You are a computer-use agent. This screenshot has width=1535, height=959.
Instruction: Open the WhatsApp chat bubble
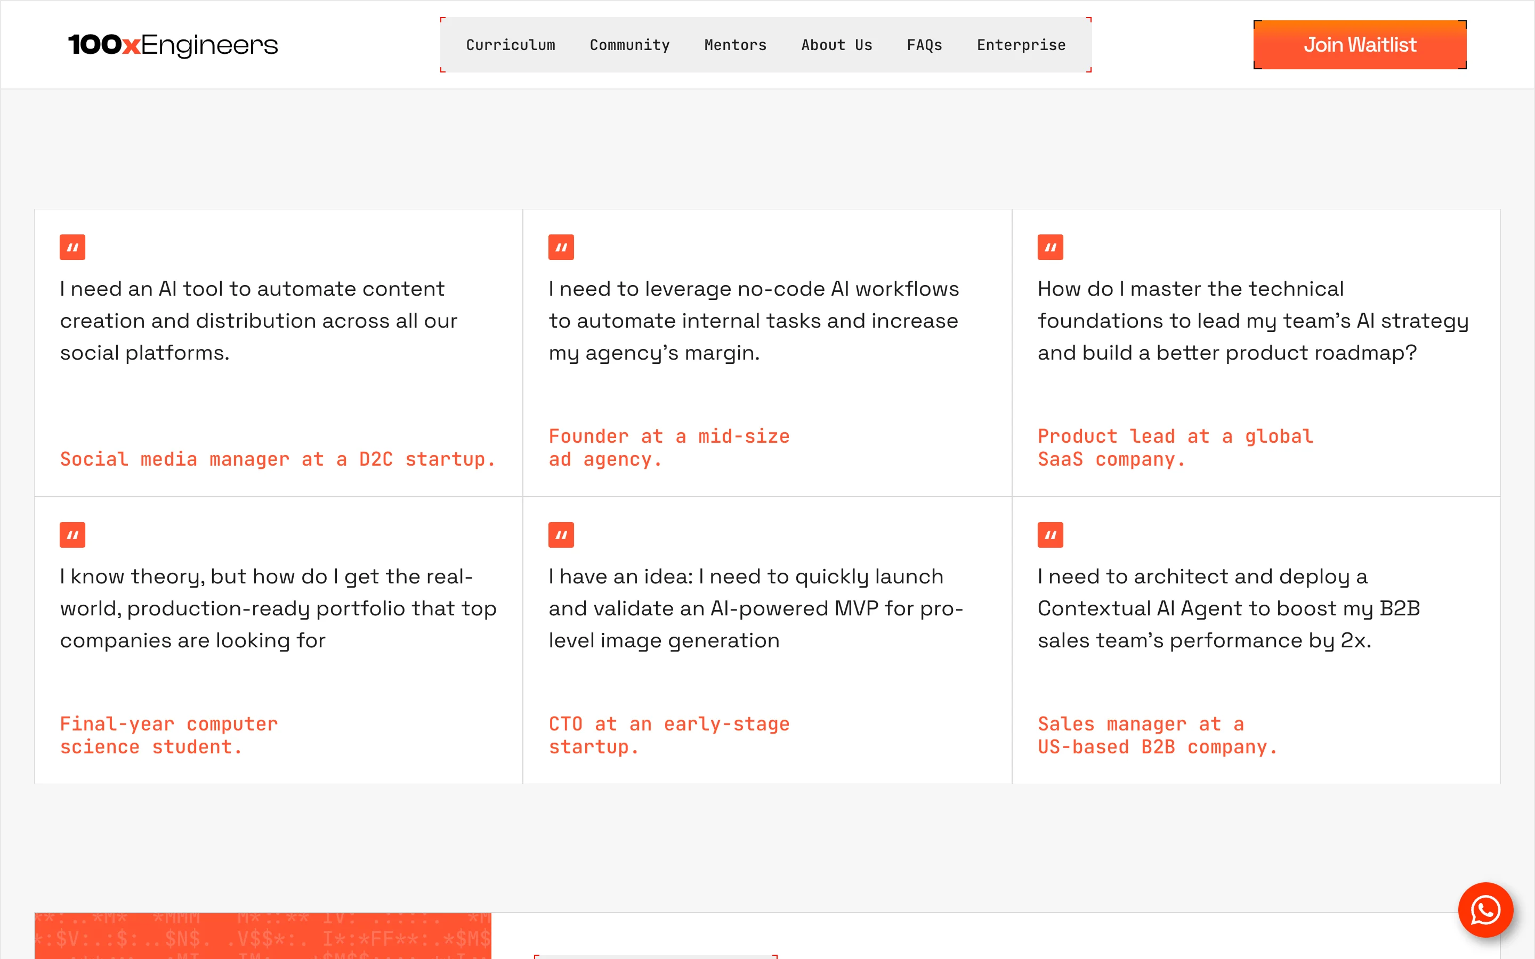point(1485,909)
